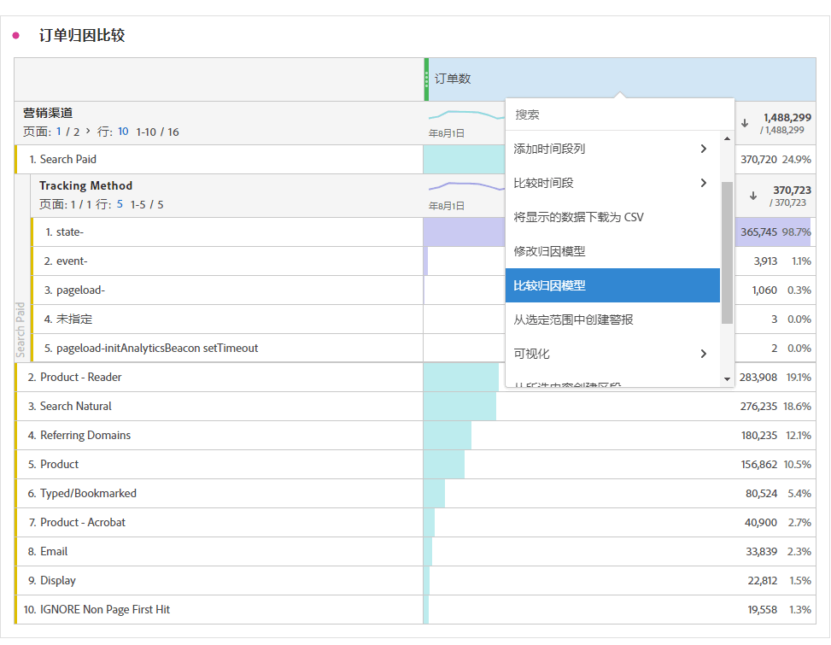This screenshot has width=831, height=645.
Task: Change Tracking Method rows per page value 5
Action: pos(120,204)
